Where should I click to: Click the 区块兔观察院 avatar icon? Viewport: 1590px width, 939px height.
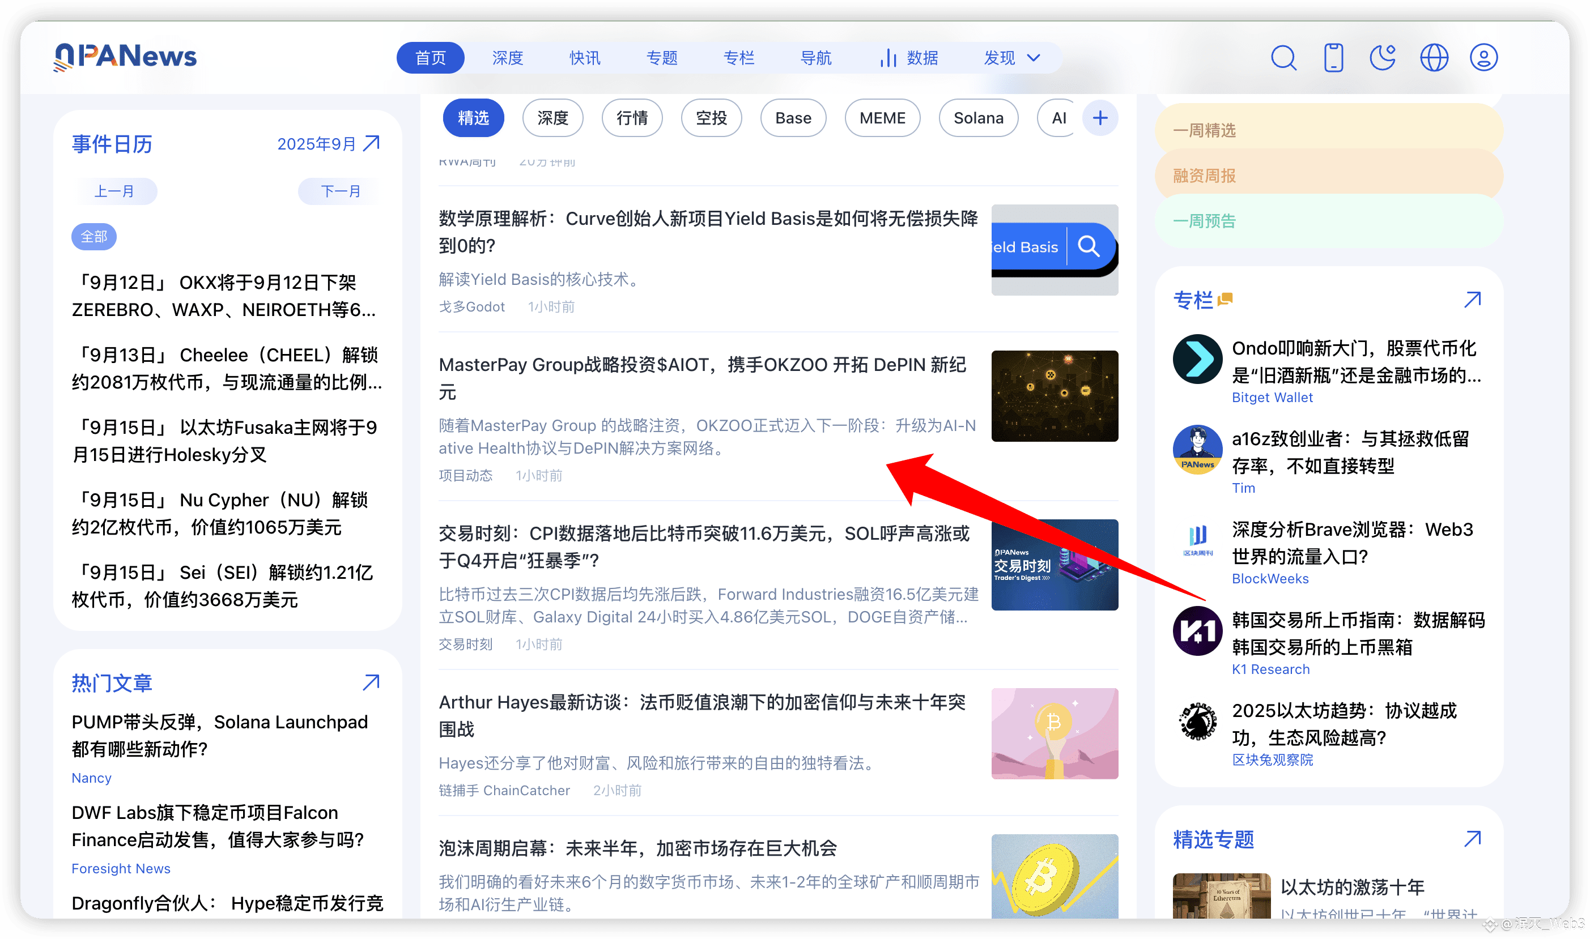1197,722
